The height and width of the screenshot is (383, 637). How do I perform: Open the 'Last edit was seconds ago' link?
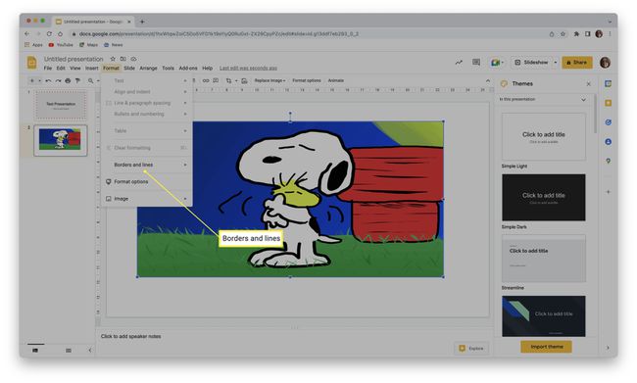pos(248,69)
